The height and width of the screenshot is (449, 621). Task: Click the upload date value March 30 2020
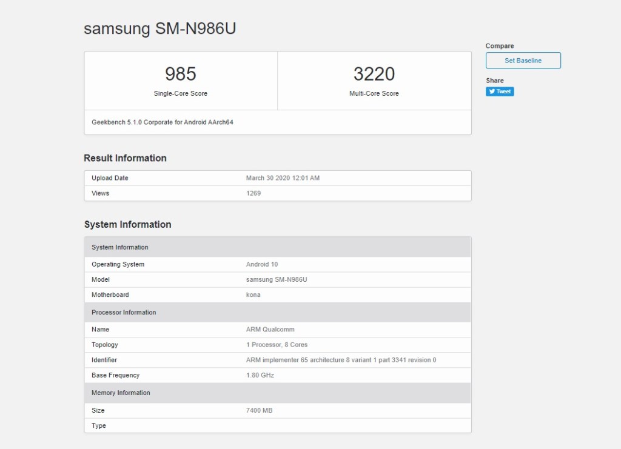click(283, 178)
